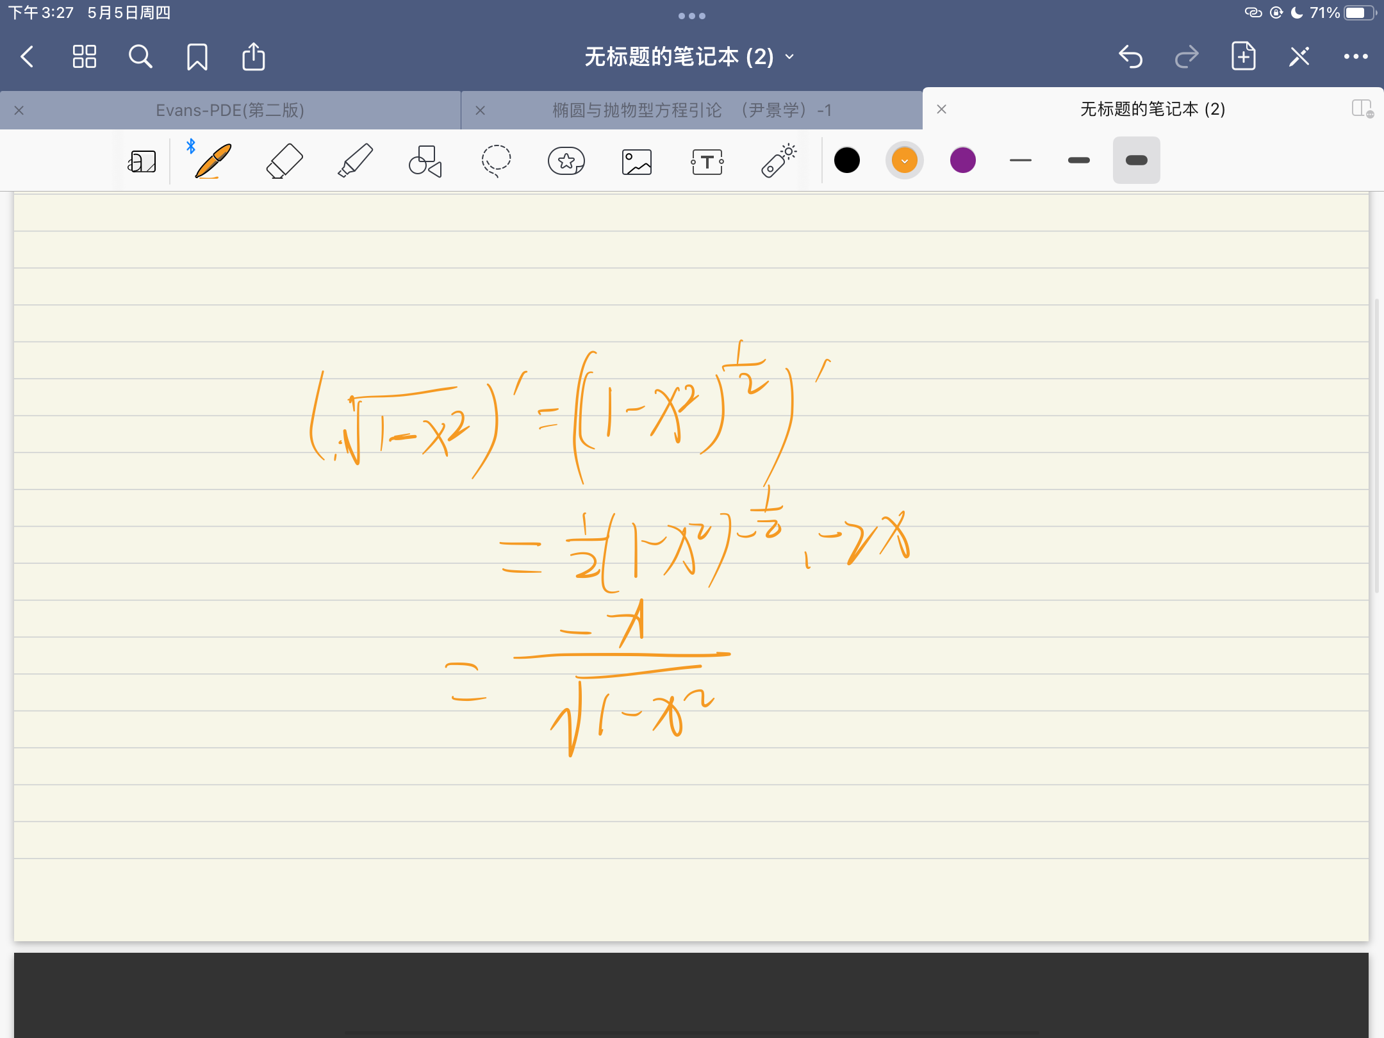Switch to Evans-PDE(第二版) tab
This screenshot has height=1038, width=1384.
coord(230,110)
